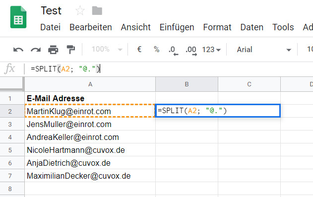Image resolution: width=313 pixels, height=197 pixels.
Task: Select row 1 header
Action: coord(12,98)
